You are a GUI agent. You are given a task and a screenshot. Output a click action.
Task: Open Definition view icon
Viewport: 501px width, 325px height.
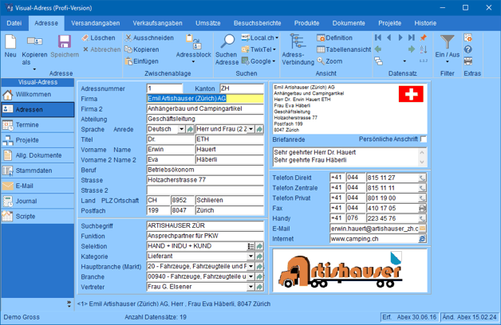[321, 38]
